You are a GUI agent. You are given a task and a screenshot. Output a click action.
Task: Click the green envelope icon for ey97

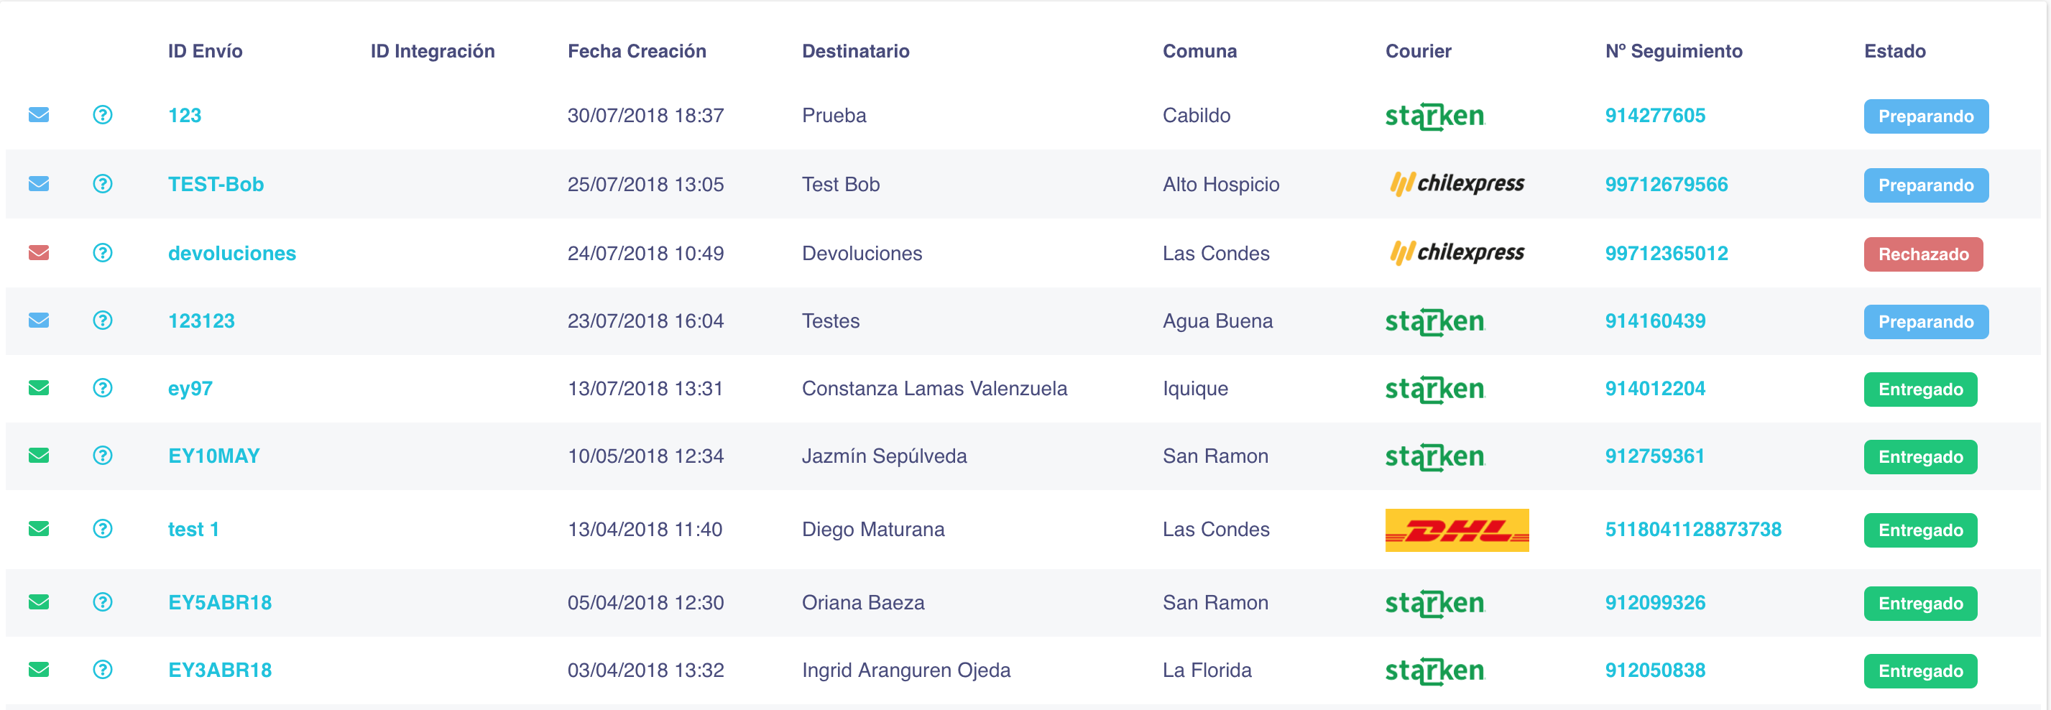(x=39, y=387)
